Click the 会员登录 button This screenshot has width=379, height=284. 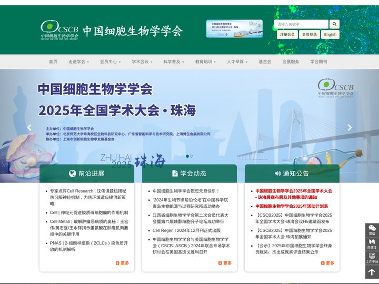pyautogui.click(x=310, y=35)
